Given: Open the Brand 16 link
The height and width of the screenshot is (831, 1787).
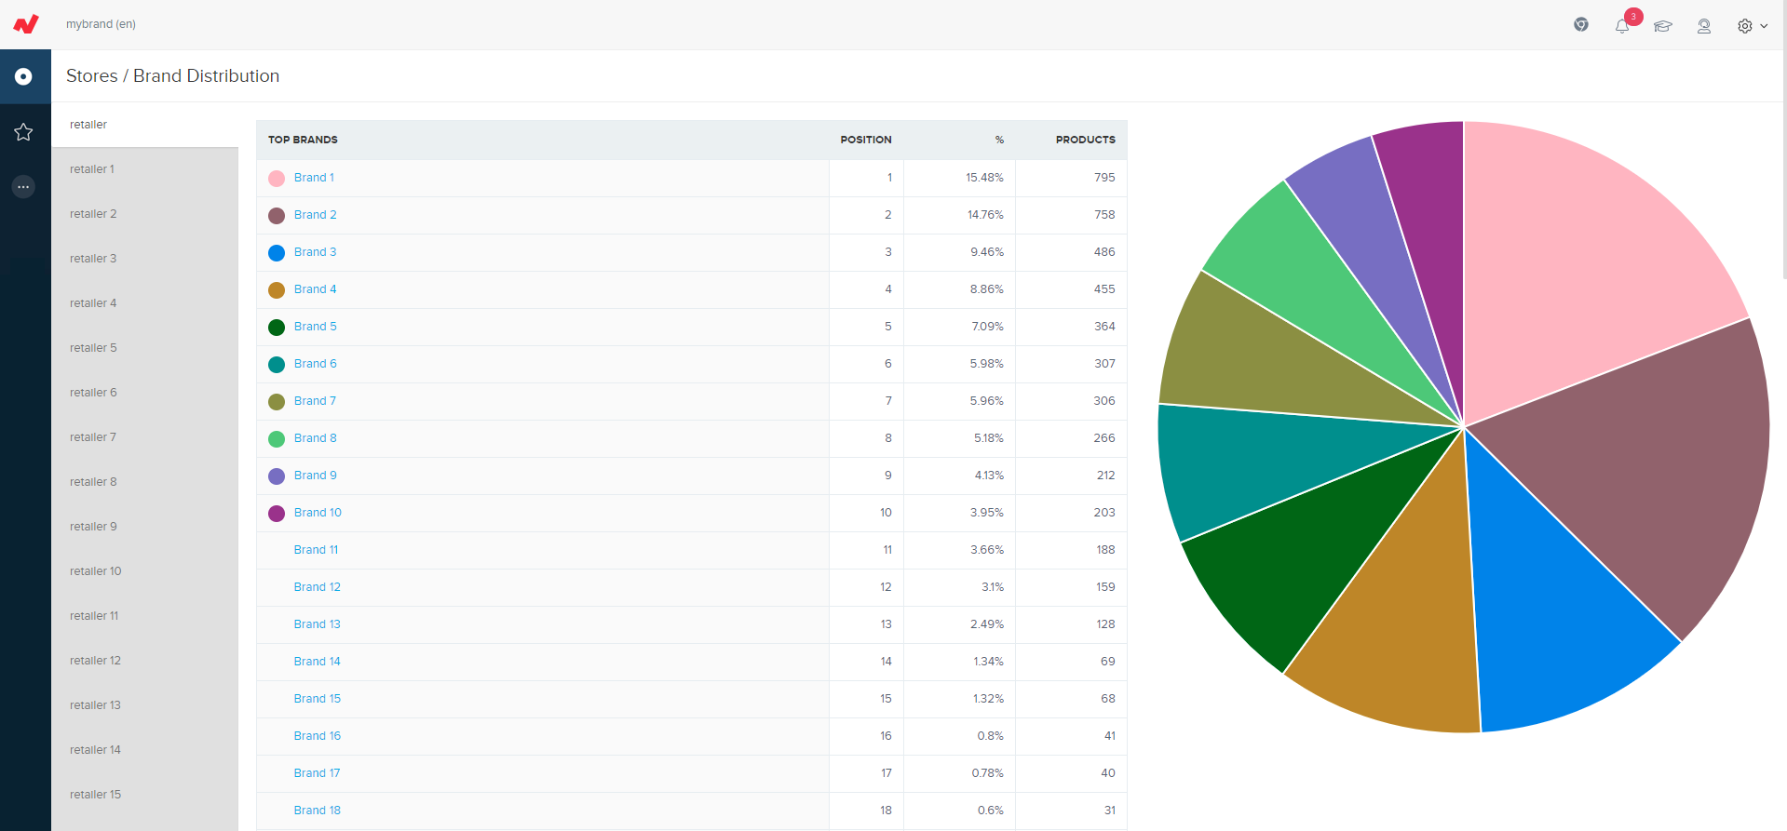Looking at the screenshot, I should point(317,736).
